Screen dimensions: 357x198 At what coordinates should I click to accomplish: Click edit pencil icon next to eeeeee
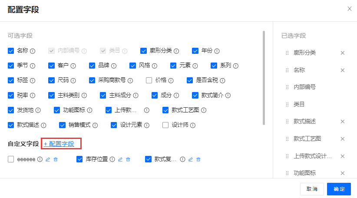coord(48,159)
